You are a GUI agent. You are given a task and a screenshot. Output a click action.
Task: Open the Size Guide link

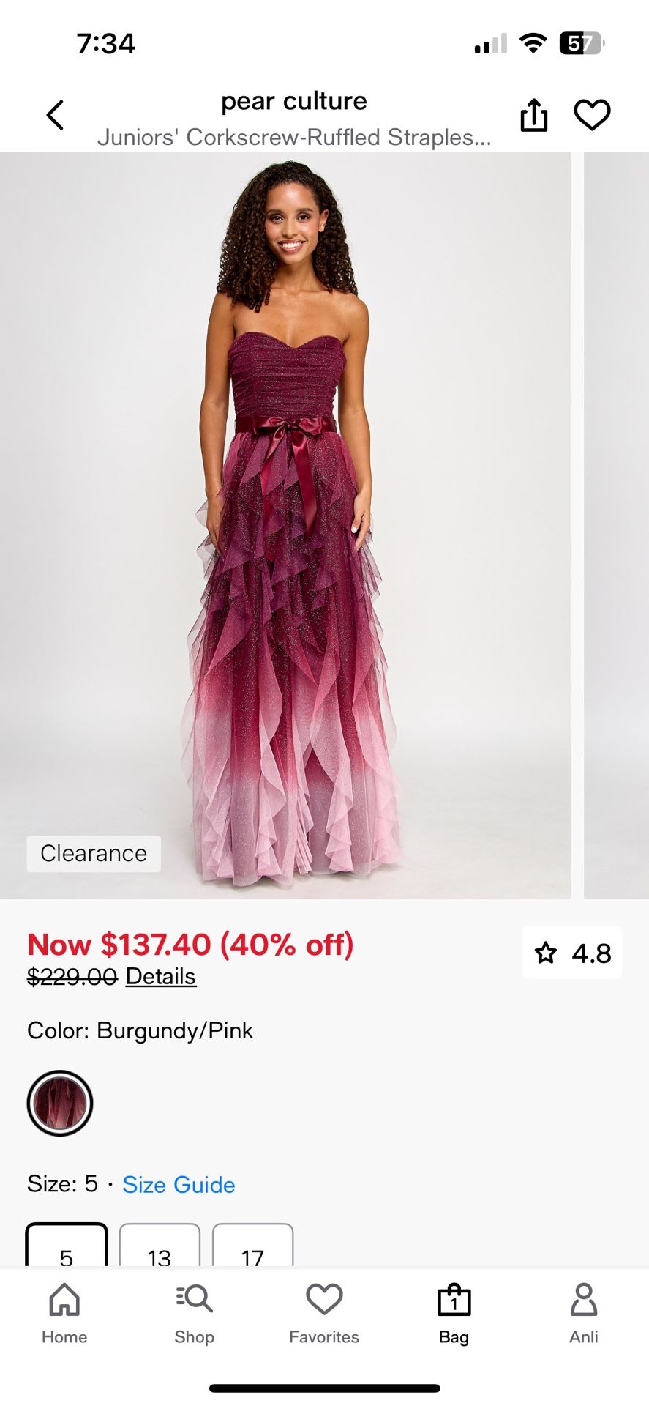click(x=179, y=1184)
